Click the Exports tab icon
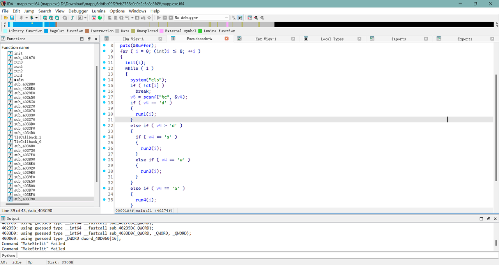The width and height of the screenshot is (499, 265). tap(439, 39)
